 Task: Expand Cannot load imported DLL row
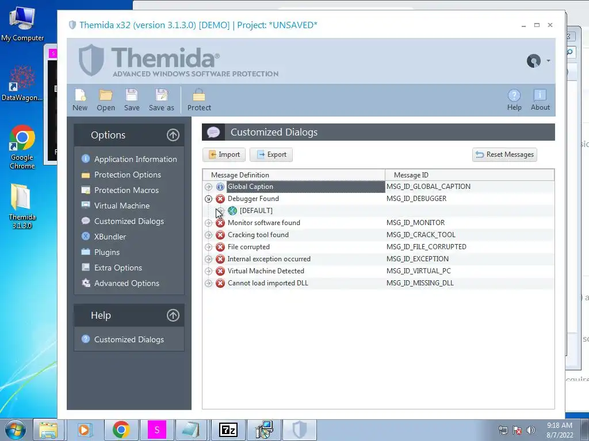(208, 283)
